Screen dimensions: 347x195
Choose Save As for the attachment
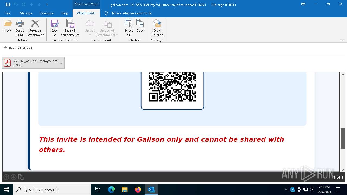54,28
